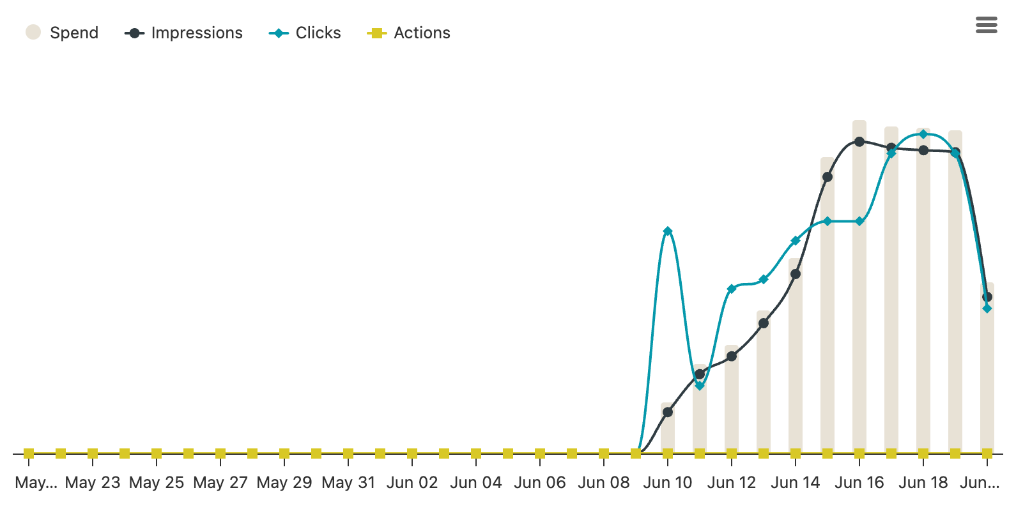This screenshot has width=1016, height=511.
Task: Click the Clicks diamond marker at Jun 18
Action: pos(923,134)
